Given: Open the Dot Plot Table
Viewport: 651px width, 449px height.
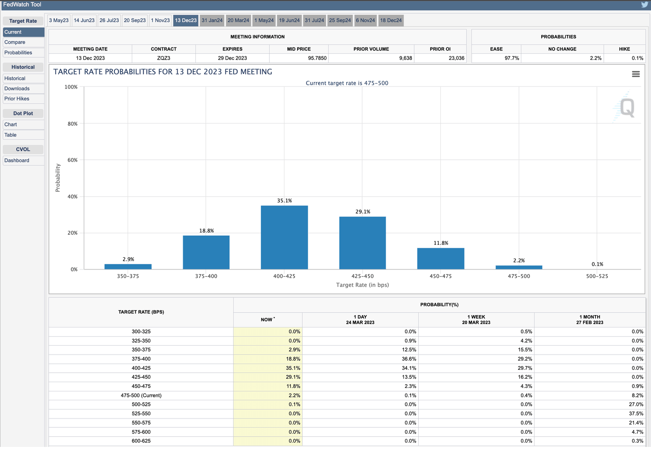Looking at the screenshot, I should (11, 135).
